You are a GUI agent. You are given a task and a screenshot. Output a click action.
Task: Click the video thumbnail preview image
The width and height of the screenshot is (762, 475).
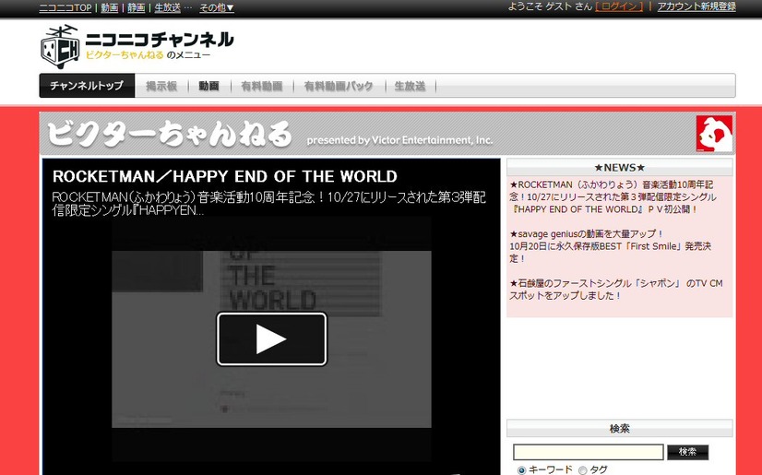pyautogui.click(x=271, y=339)
